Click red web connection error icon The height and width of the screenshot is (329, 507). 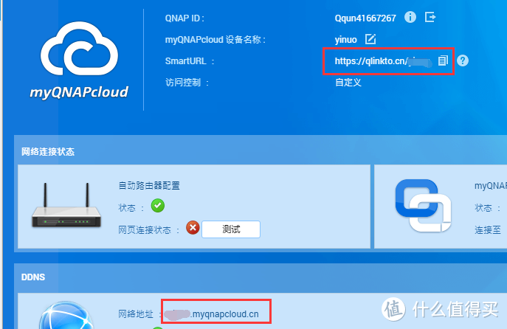193,228
